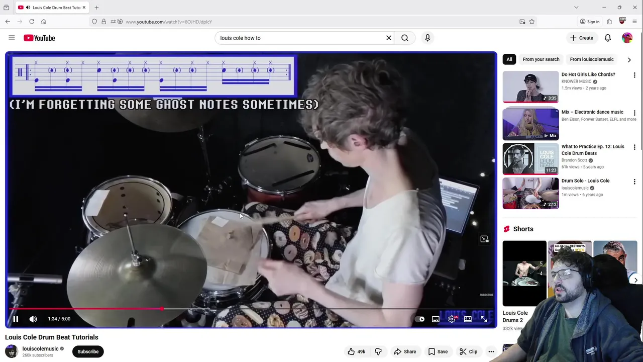Open more actions under the video

(491, 351)
